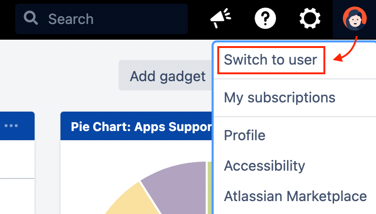Click the magnifying glass search icon
Image resolution: width=376 pixels, height=214 pixels.
[31, 18]
